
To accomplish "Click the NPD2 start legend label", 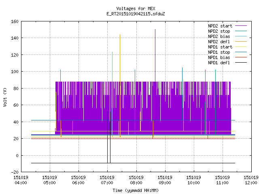I will point(220,26).
